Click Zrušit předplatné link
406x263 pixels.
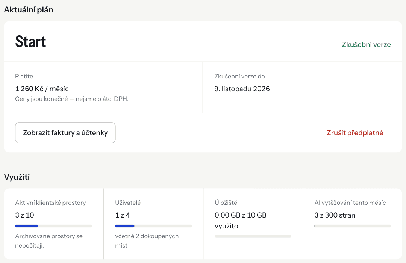[355, 132]
